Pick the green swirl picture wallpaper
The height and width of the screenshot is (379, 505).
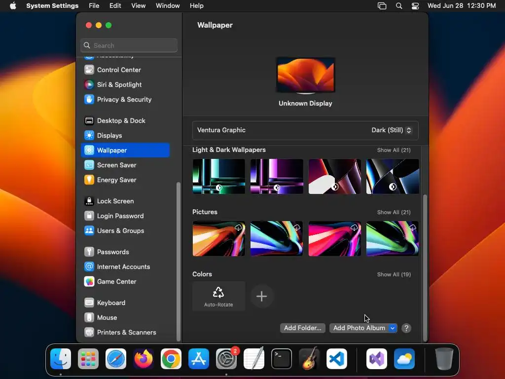[x=393, y=238]
